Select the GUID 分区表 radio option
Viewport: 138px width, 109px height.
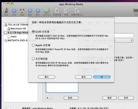click(33, 32)
